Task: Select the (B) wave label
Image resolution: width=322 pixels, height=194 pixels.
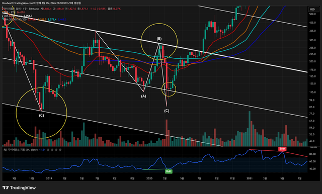Action: point(159,39)
